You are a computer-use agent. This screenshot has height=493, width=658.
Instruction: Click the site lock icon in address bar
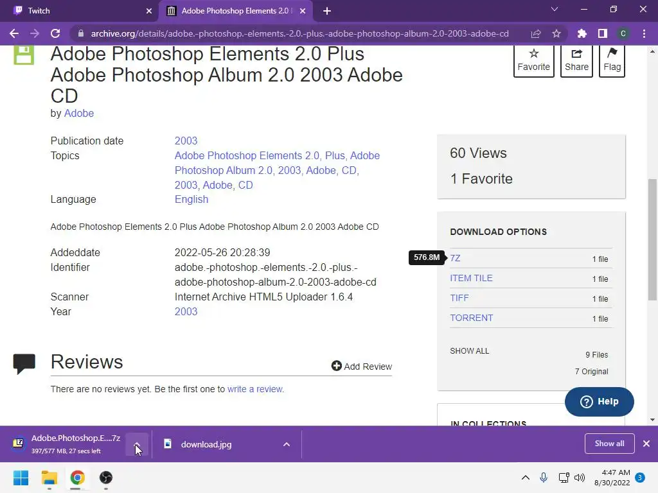pos(81,33)
